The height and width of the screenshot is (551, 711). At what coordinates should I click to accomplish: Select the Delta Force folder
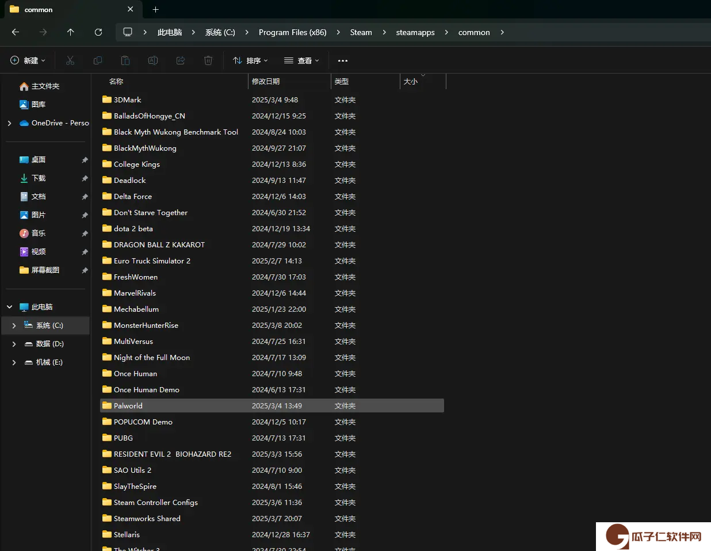272,196
